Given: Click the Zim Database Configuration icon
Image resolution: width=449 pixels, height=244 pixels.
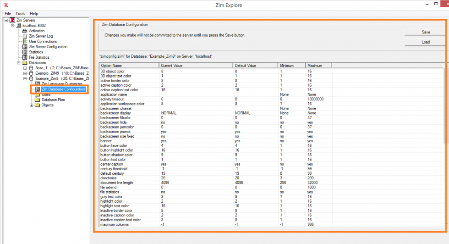Looking at the screenshot, I should pos(38,89).
